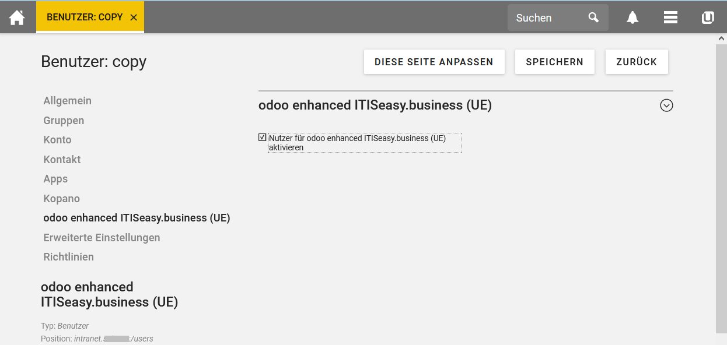Click the odoo enhanced ITISeasy.business section heading

point(375,105)
